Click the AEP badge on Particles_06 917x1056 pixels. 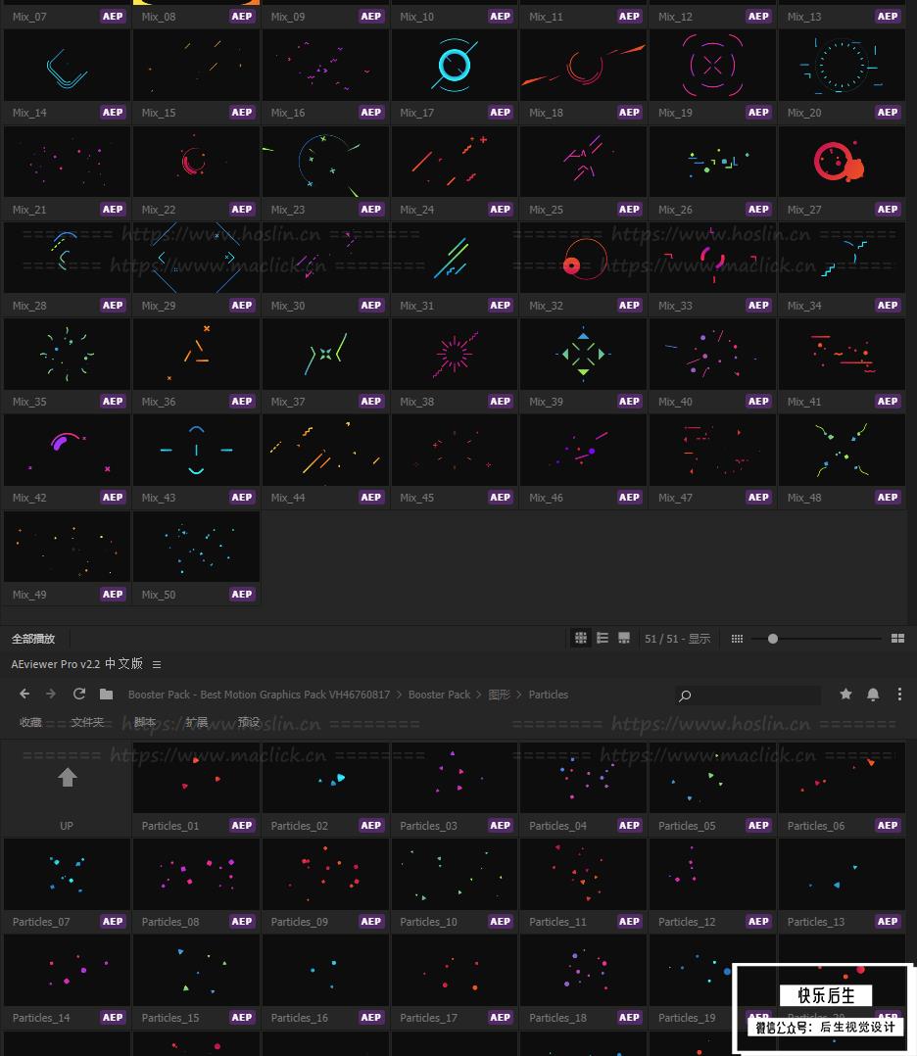click(x=888, y=826)
